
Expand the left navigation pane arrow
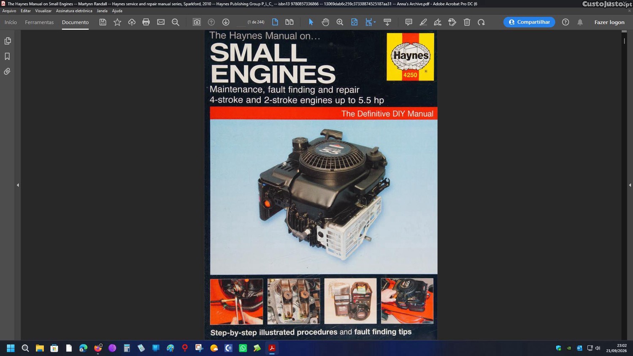tap(18, 185)
